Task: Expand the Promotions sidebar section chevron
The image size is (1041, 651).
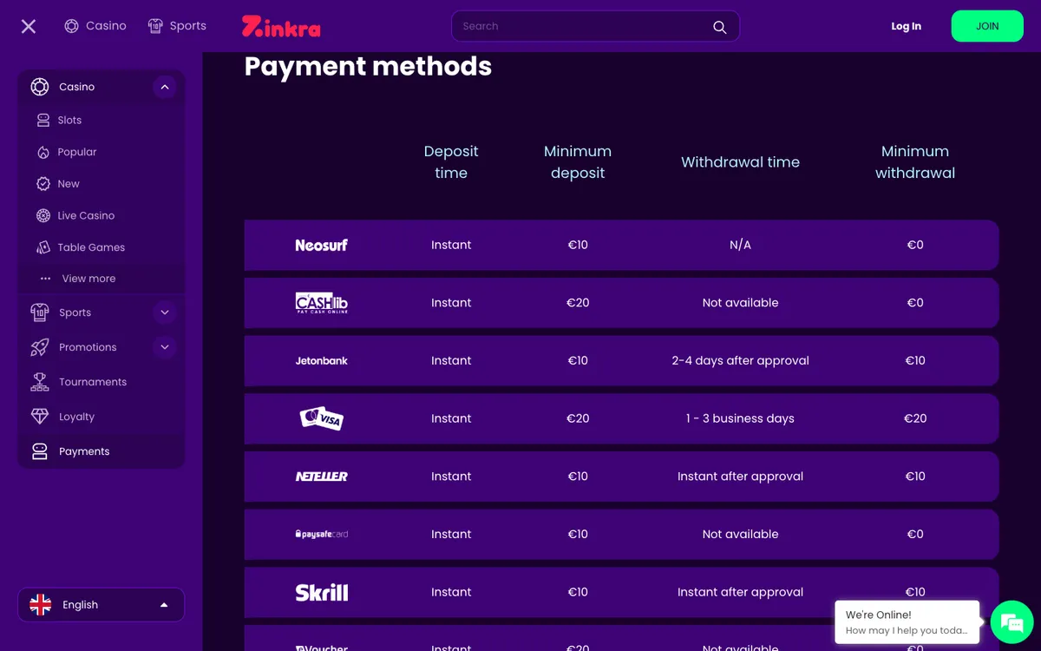Action: 165,347
